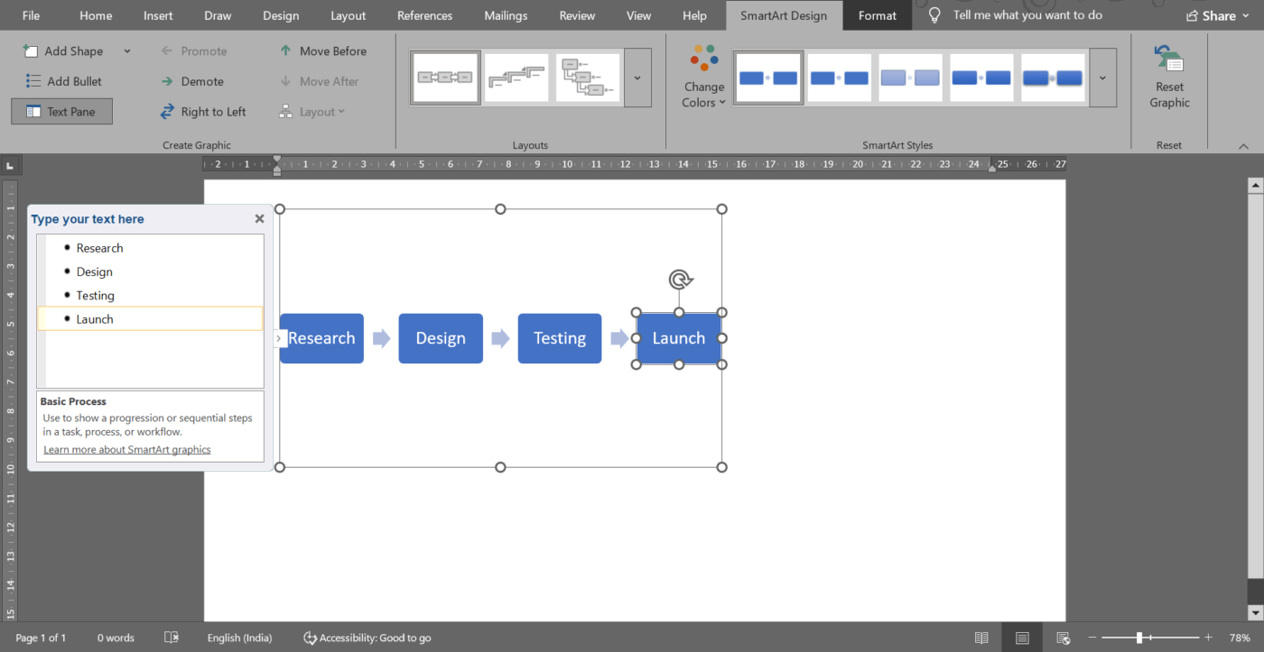Image resolution: width=1264 pixels, height=652 pixels.
Task: Click the Move Before icon
Action: click(286, 51)
